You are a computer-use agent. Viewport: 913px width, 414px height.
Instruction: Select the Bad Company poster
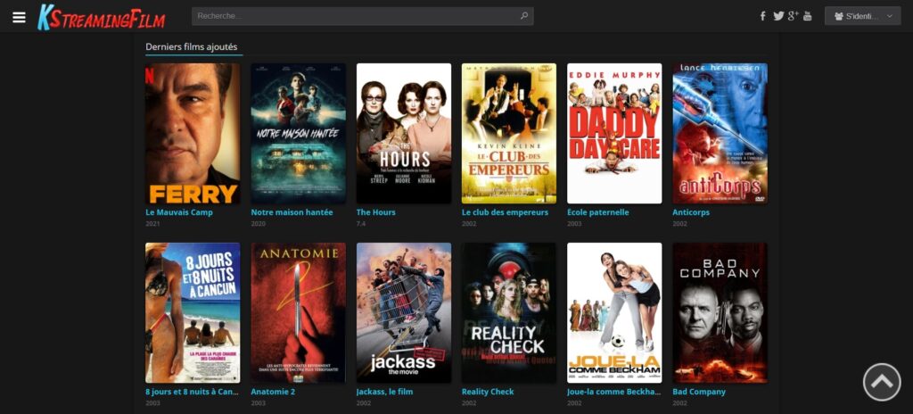pos(720,312)
